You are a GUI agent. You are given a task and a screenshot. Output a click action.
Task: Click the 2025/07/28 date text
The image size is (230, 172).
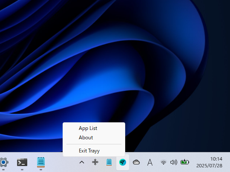point(209,166)
